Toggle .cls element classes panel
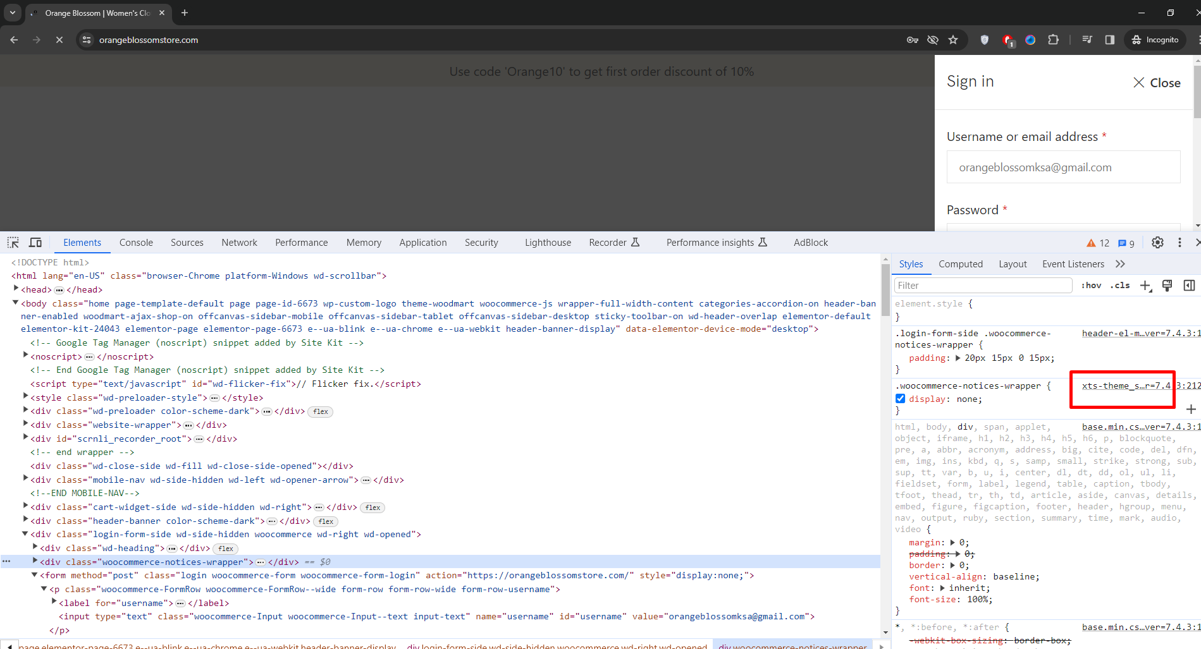 tap(1121, 286)
